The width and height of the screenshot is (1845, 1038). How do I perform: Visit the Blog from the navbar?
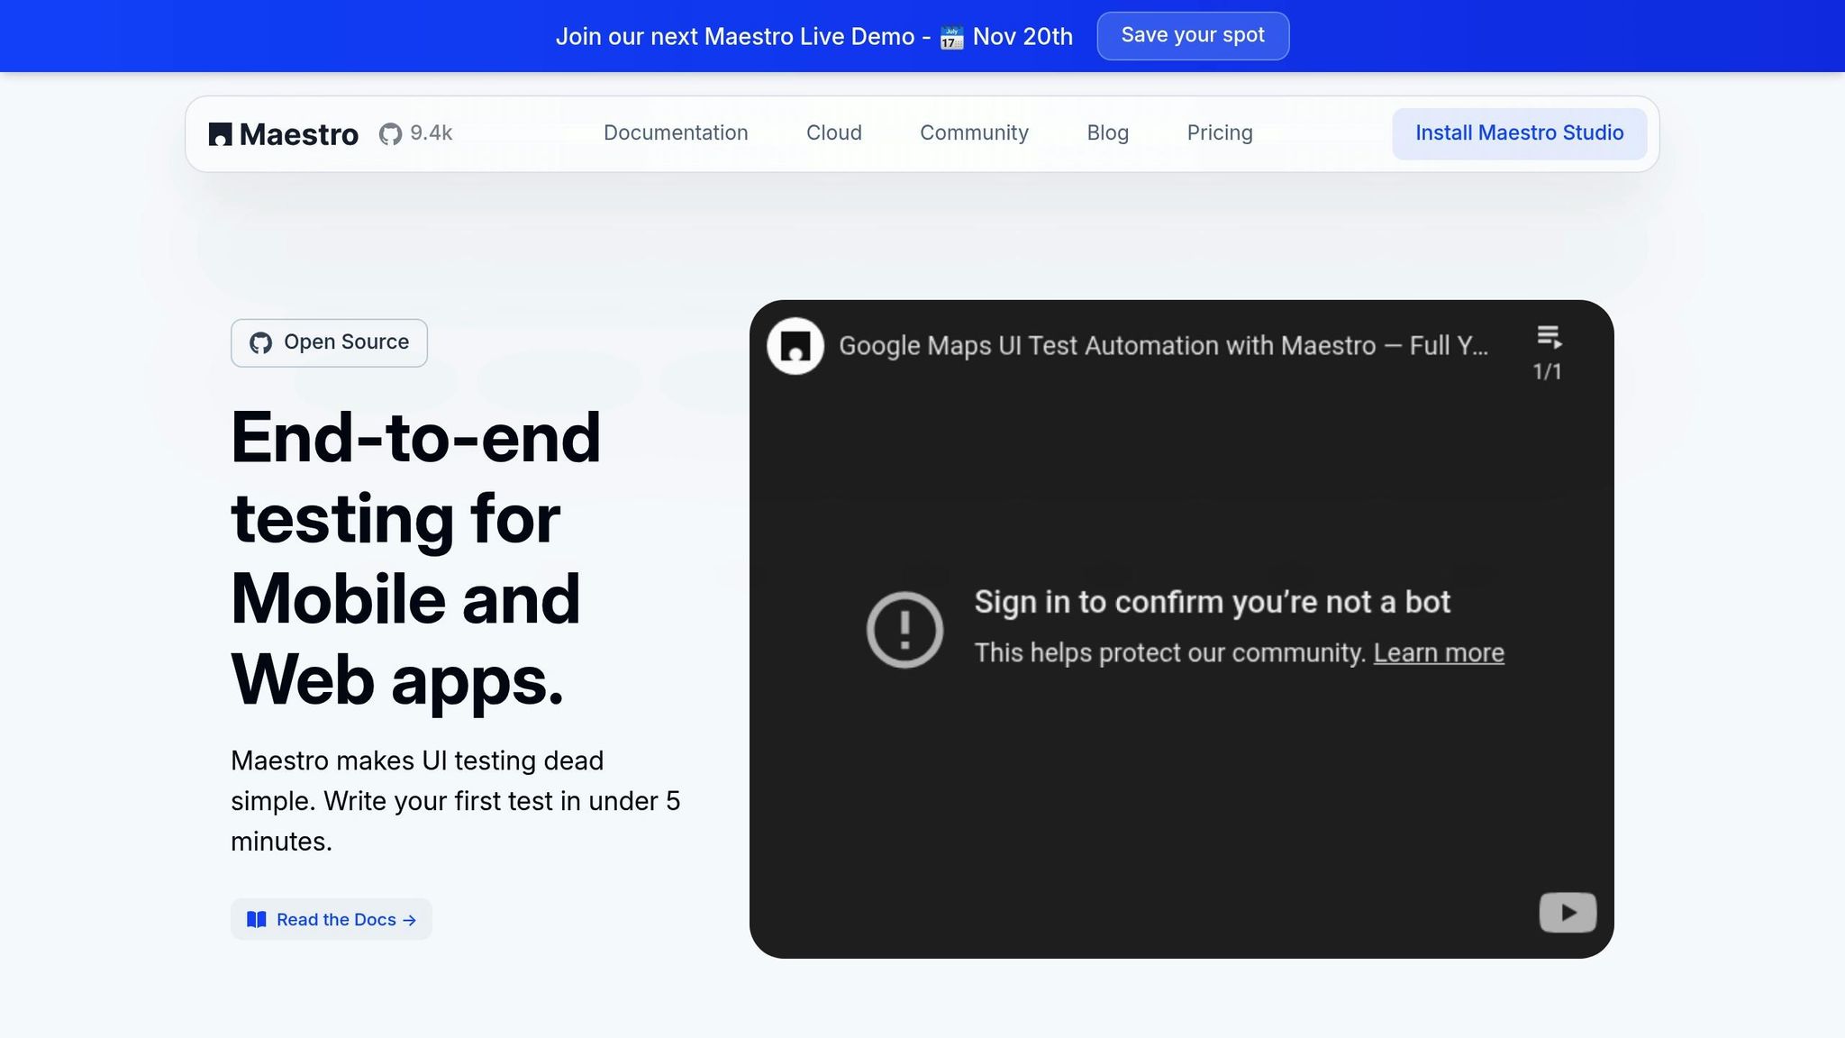(x=1107, y=133)
